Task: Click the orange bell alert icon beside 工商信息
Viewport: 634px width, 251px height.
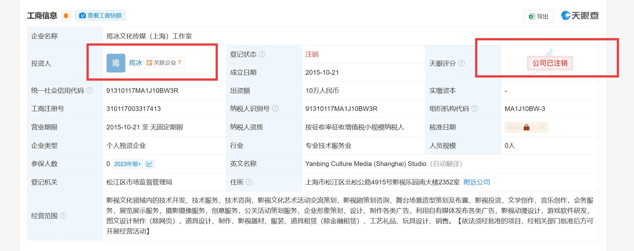Action: [66, 16]
